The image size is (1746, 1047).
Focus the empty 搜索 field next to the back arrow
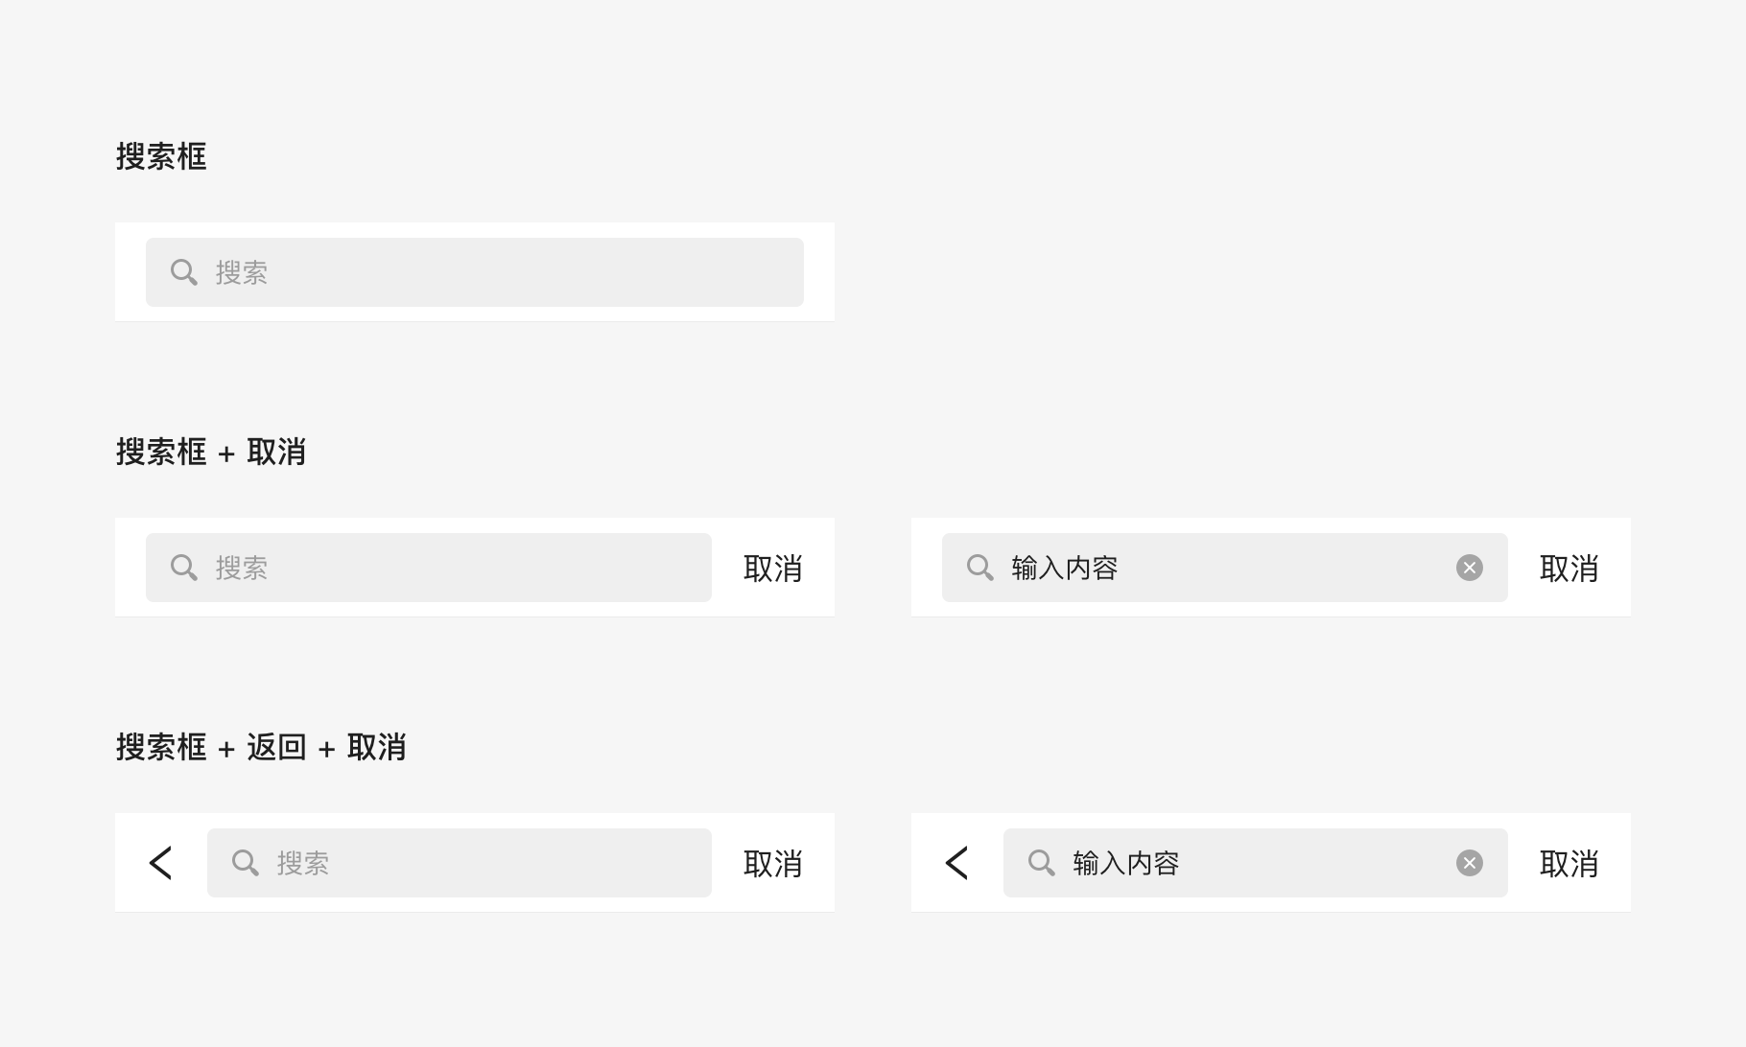point(460,863)
